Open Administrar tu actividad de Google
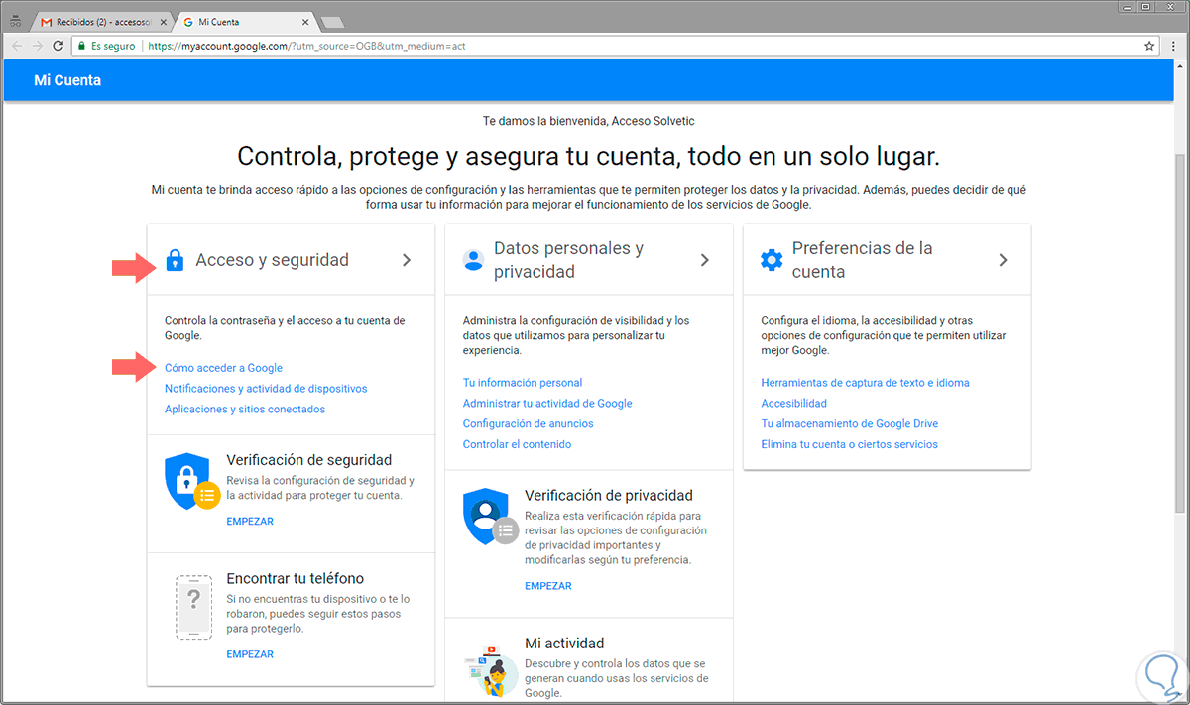 [547, 404]
